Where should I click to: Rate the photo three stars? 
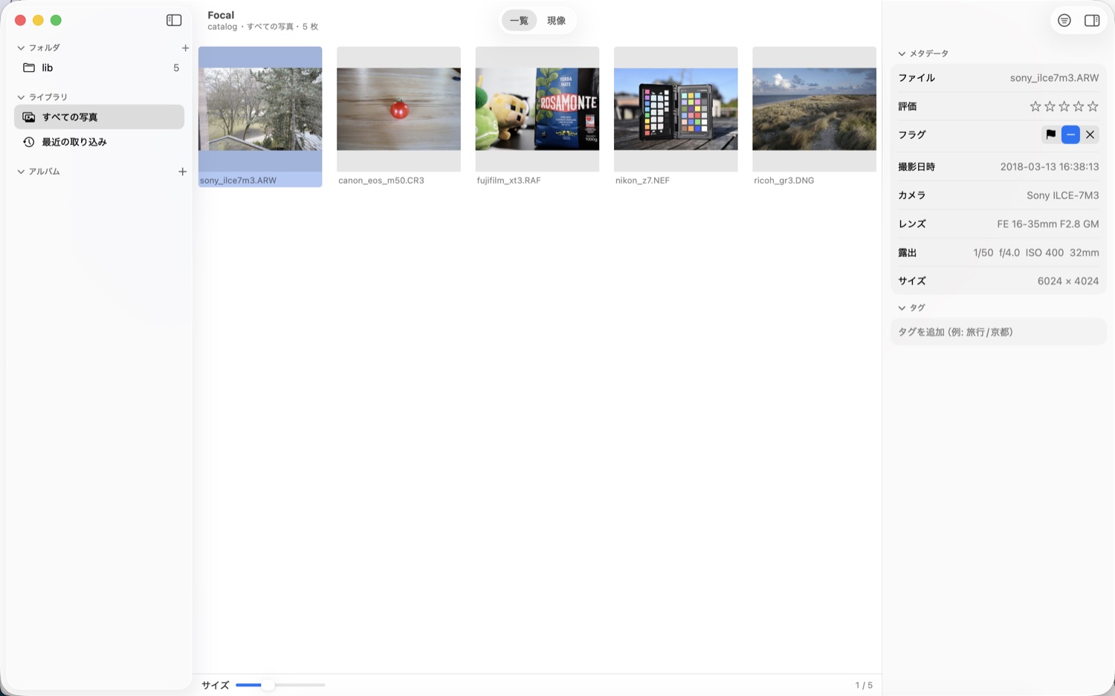click(x=1064, y=106)
